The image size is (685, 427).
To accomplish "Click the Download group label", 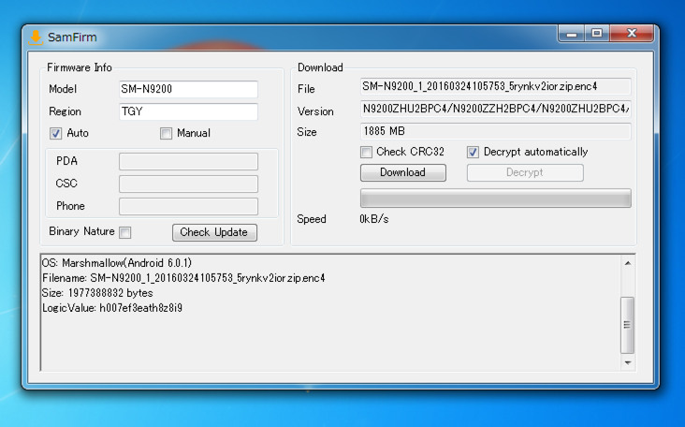I will tap(320, 67).
